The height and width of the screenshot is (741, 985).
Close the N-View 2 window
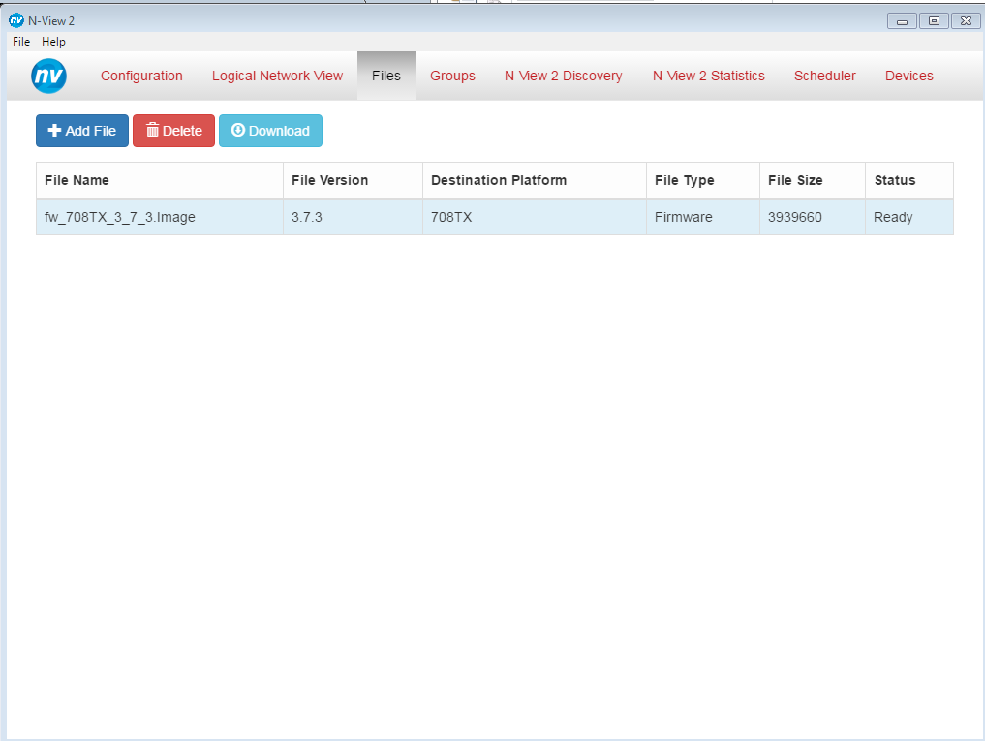967,21
